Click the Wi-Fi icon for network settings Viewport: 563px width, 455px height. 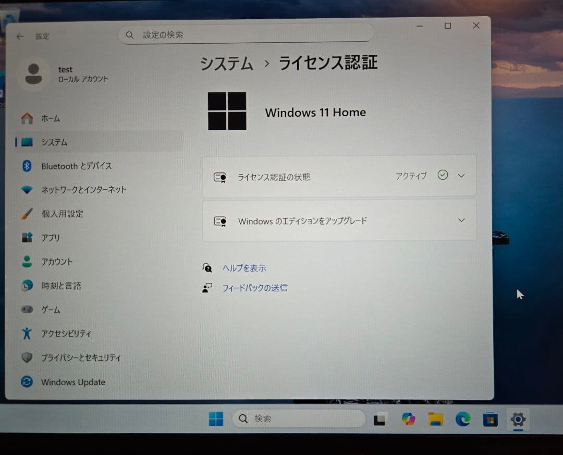click(x=27, y=190)
